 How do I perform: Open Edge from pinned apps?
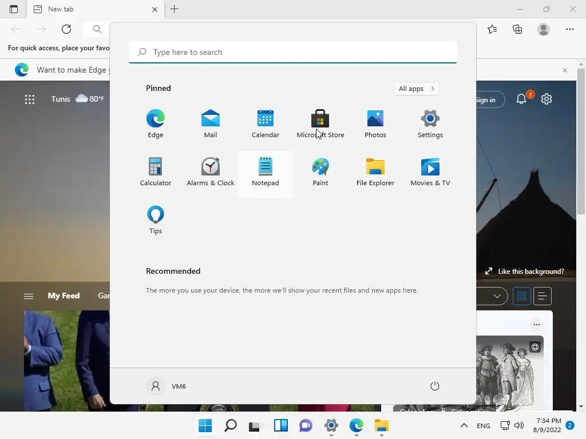pyautogui.click(x=156, y=124)
